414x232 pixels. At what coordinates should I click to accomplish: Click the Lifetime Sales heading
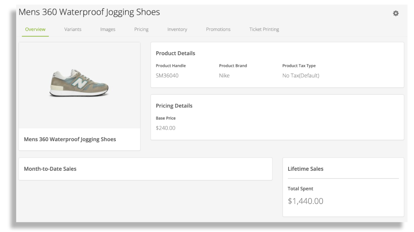306,169
